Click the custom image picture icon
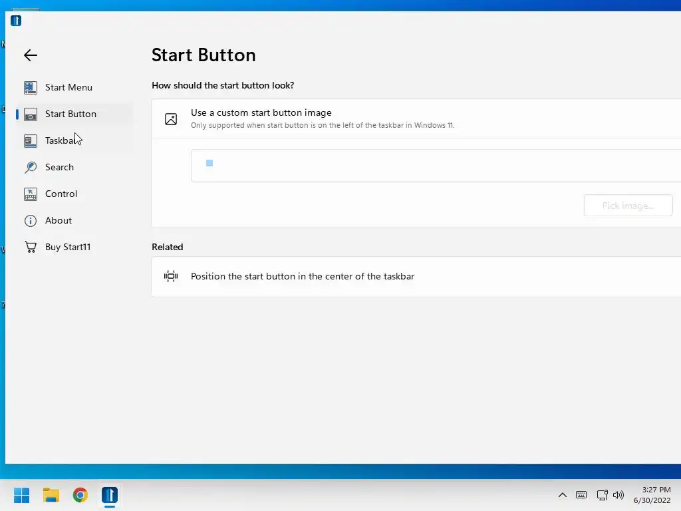 click(x=171, y=119)
